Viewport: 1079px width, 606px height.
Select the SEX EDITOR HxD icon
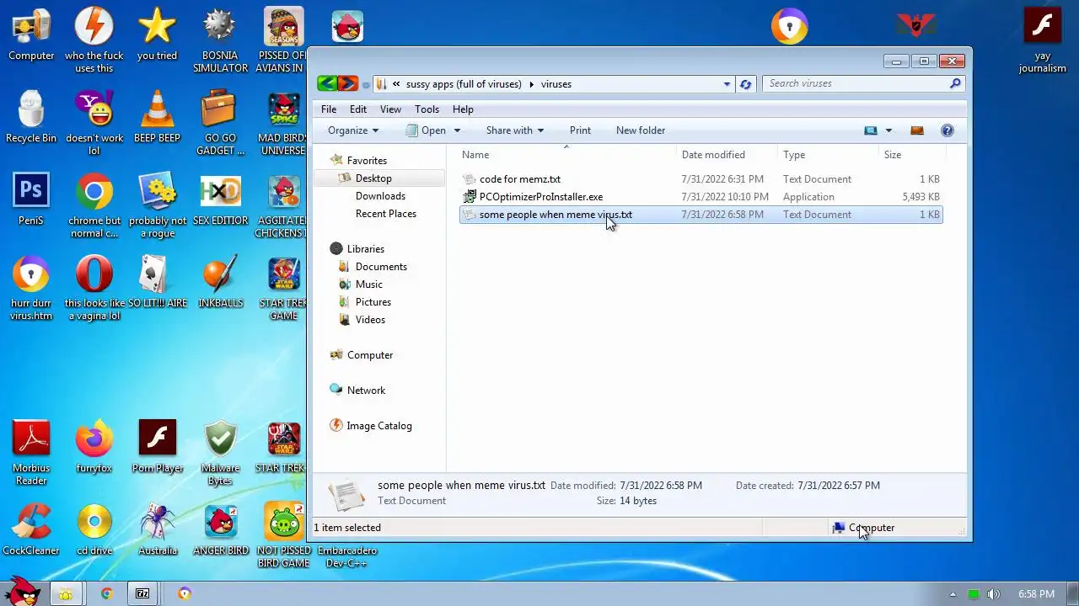click(220, 200)
